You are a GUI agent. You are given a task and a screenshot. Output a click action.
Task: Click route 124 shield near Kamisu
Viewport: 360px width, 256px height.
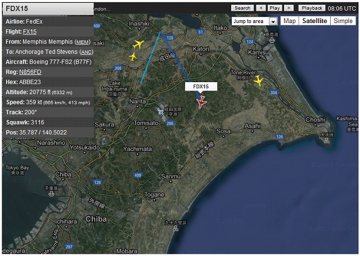[x=250, y=42]
